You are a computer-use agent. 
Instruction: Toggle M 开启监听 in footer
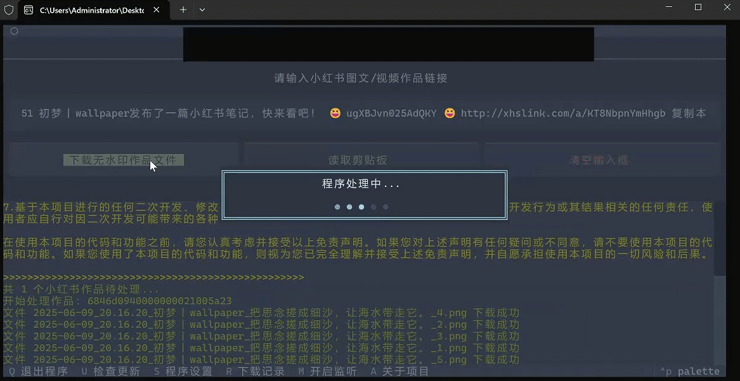(328, 371)
